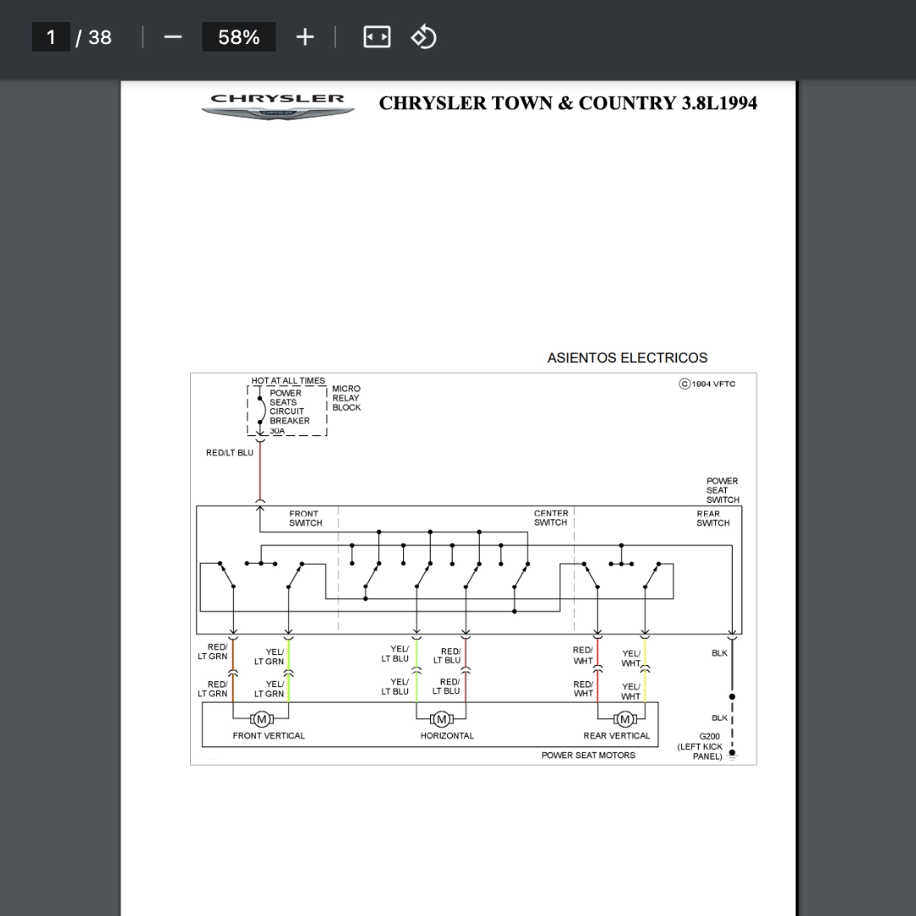Click the 'FRONT VERTICAL' motor label

point(269,735)
